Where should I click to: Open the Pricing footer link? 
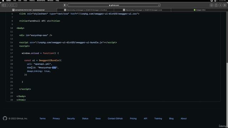tap(133, 118)
